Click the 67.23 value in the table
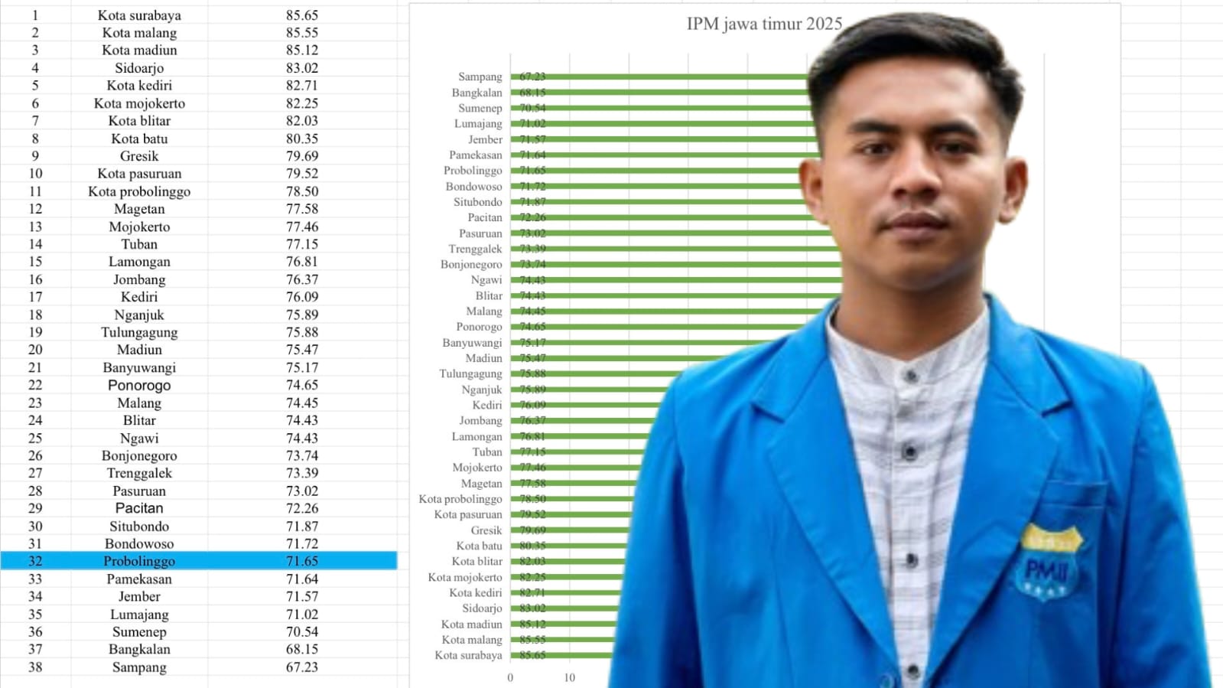 click(x=302, y=667)
